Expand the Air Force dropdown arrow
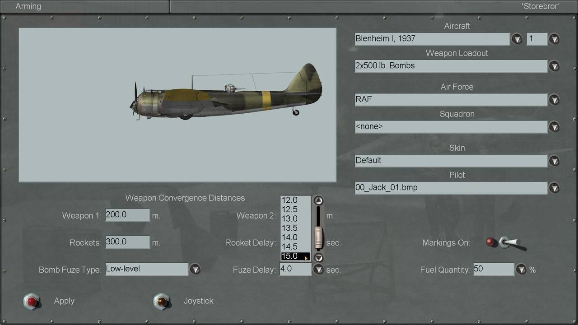Viewport: 578px width, 325px height. [x=554, y=100]
